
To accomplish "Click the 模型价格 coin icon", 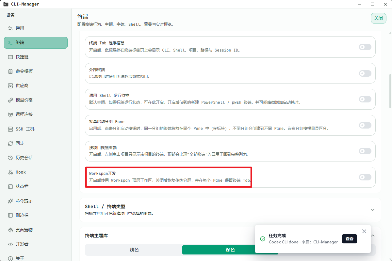I will (10, 100).
